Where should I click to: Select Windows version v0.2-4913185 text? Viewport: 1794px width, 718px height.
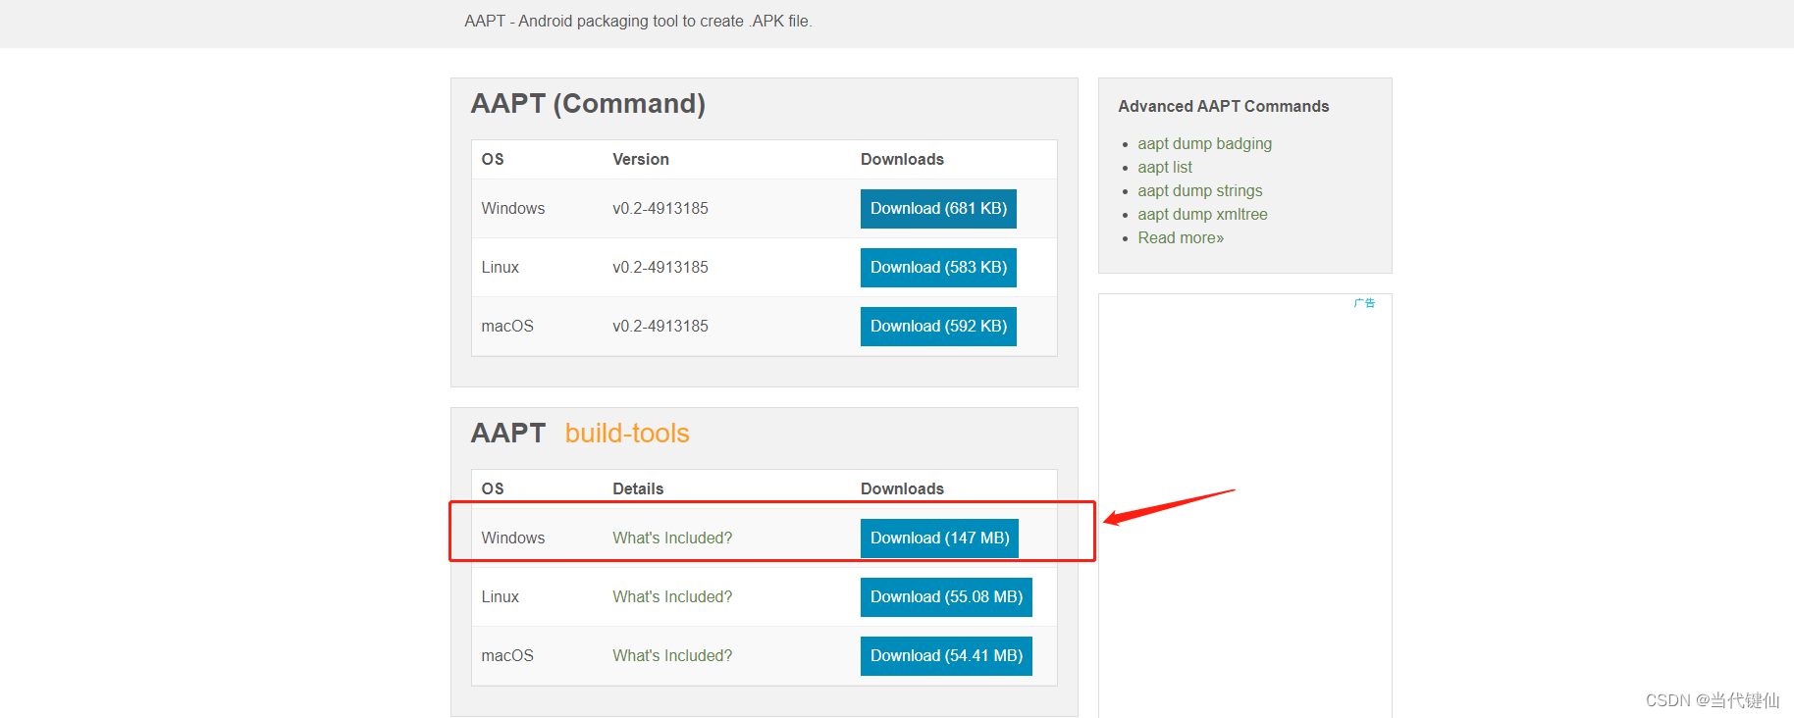click(660, 209)
